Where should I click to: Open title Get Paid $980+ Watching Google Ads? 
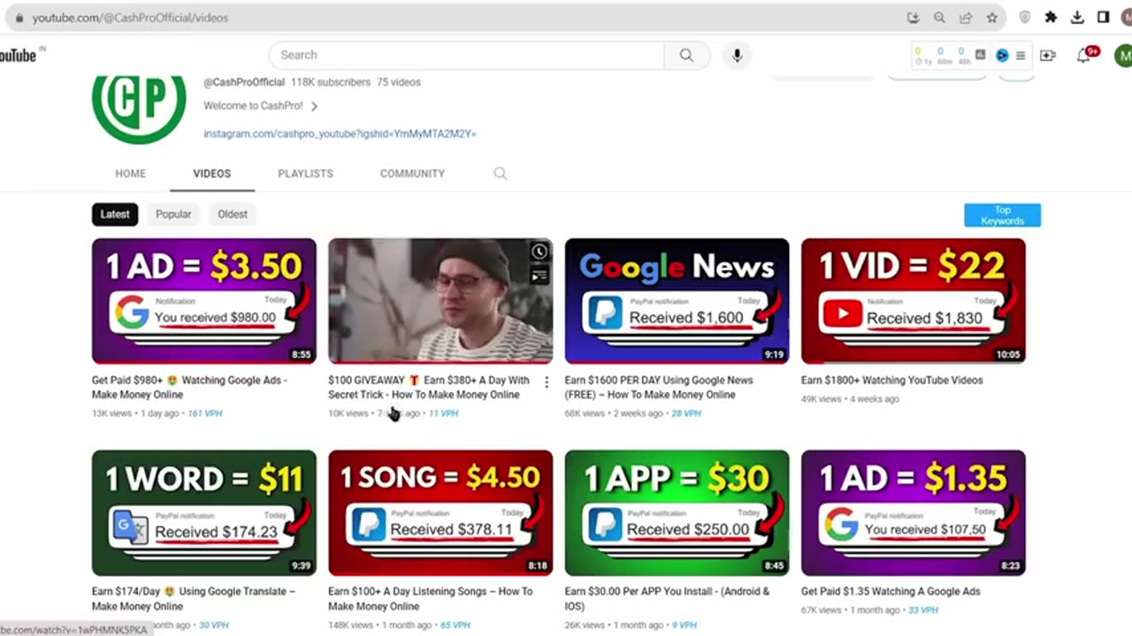coord(189,387)
